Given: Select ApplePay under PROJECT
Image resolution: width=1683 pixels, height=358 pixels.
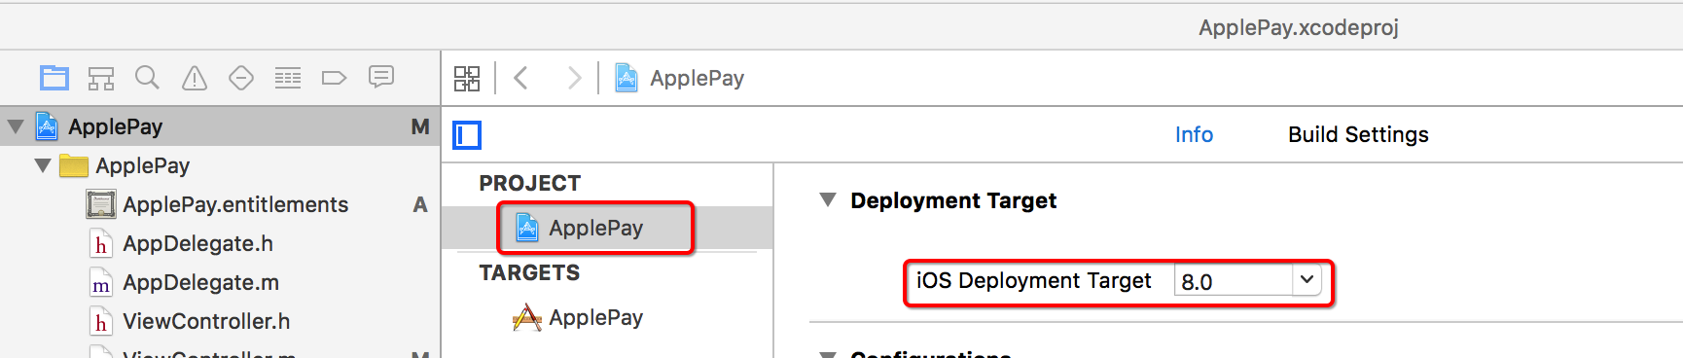Looking at the screenshot, I should 608,228.
